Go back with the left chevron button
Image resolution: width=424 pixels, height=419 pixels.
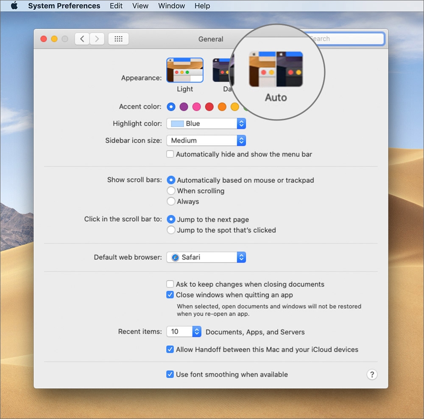(x=82, y=39)
